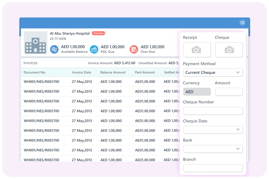Open the list menu icon in header
Image resolution: width=269 pixels, height=179 pixels.
242,23
